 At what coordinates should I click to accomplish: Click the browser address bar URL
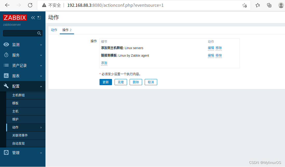click(x=115, y=5)
